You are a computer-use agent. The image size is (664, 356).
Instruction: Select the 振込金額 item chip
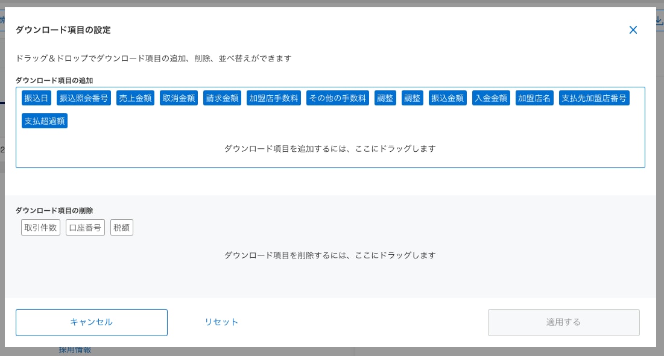tap(447, 98)
